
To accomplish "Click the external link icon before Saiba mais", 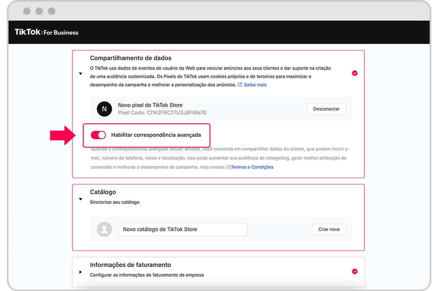I will (240, 85).
